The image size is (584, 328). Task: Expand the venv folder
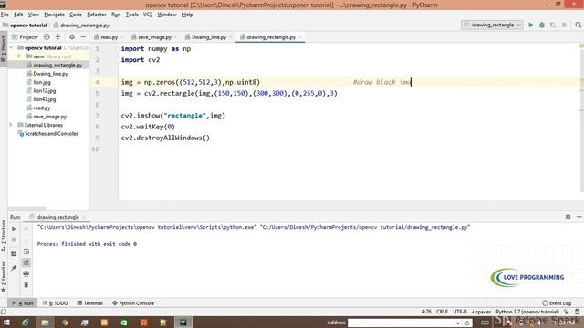click(x=19, y=56)
